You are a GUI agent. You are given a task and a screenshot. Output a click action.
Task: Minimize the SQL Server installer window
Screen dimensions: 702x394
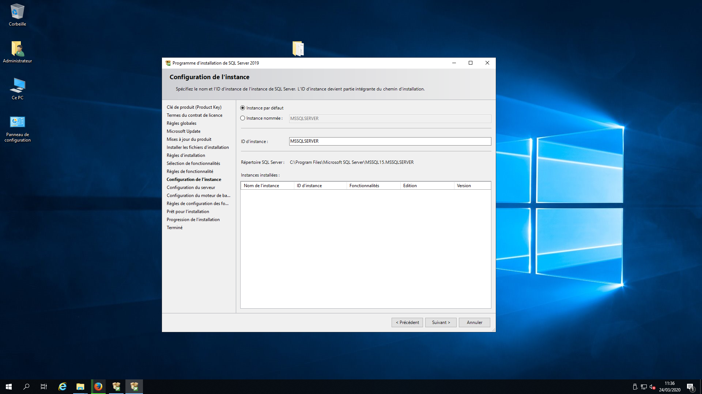pos(454,63)
